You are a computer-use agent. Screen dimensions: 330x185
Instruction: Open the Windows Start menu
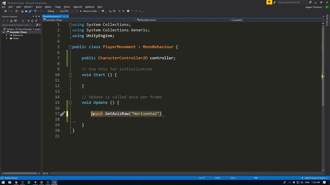tap(3, 182)
